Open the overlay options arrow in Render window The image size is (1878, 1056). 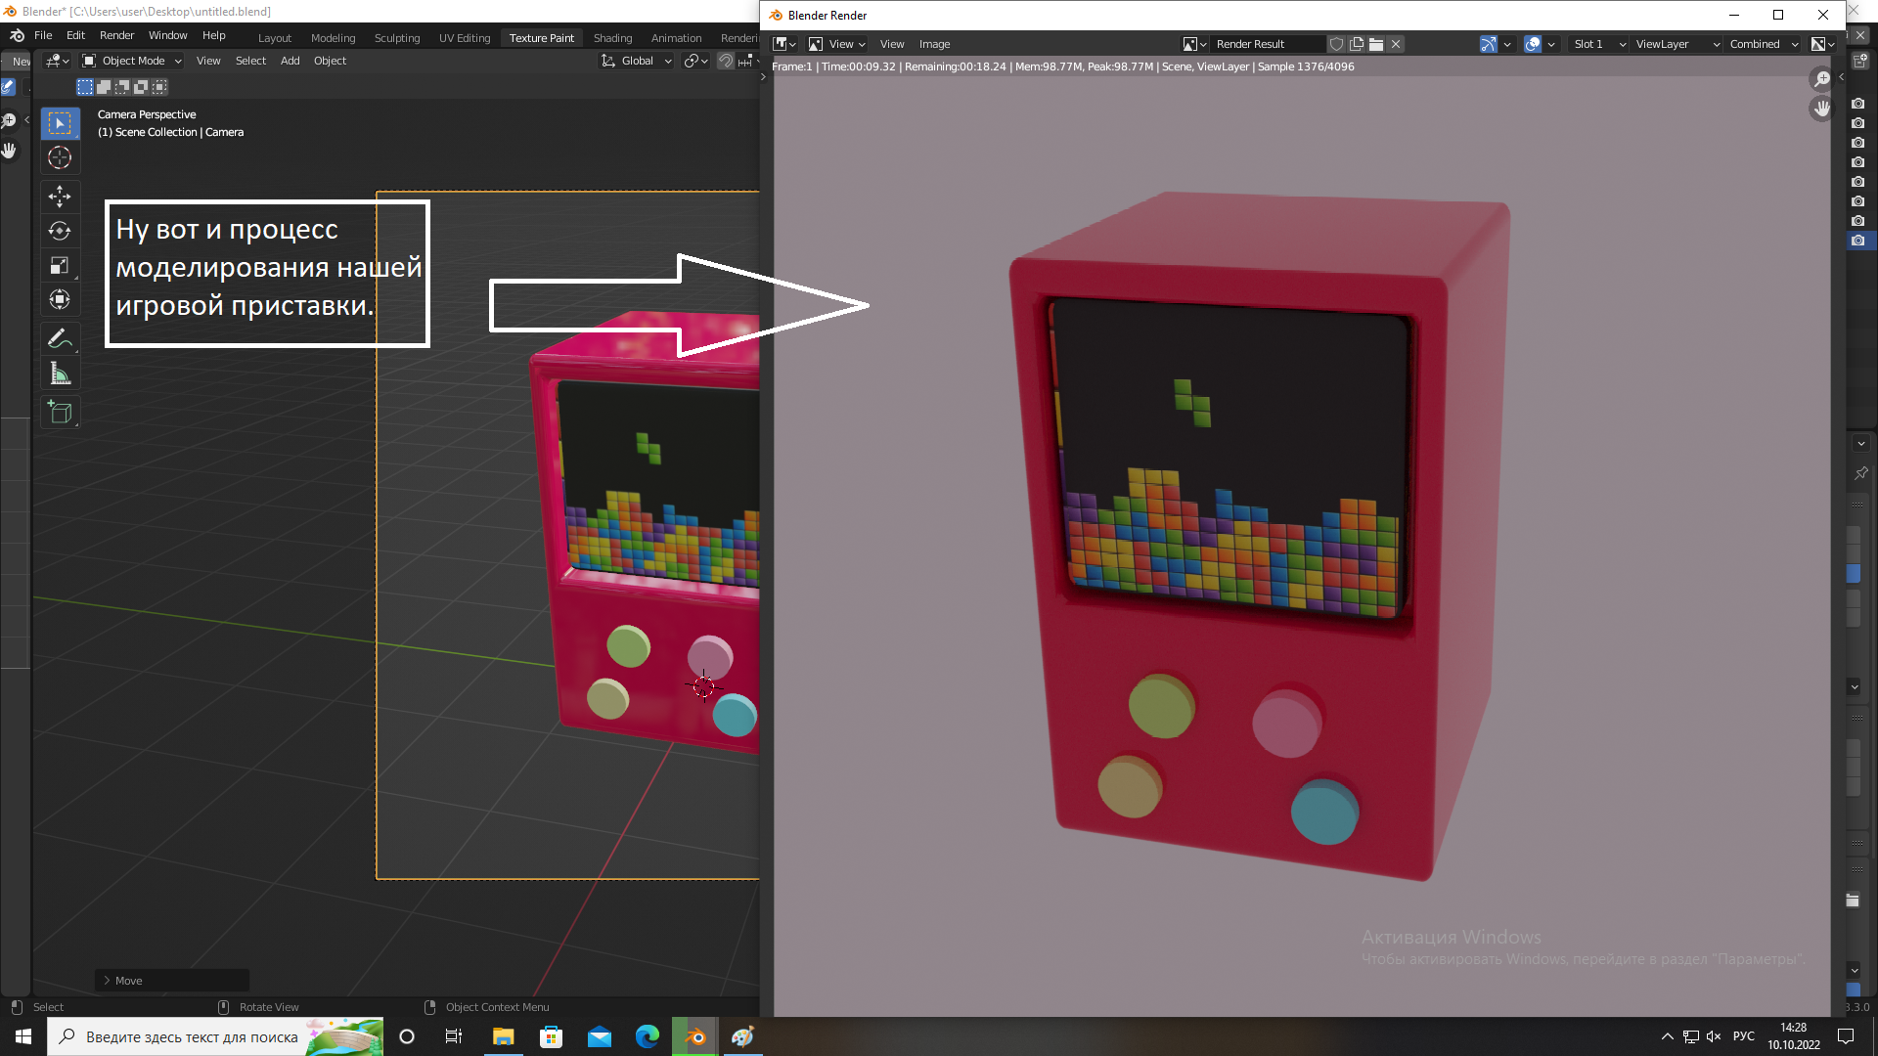[1551, 44]
